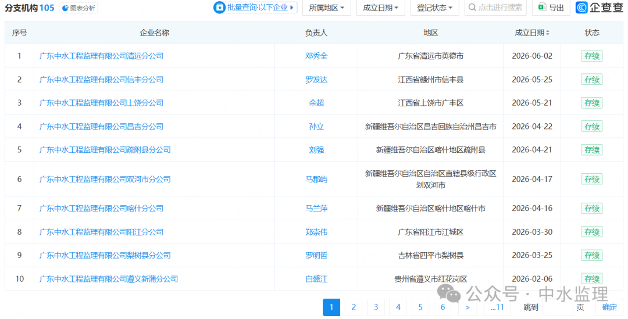Click the 负责人 column header

[x=316, y=33]
